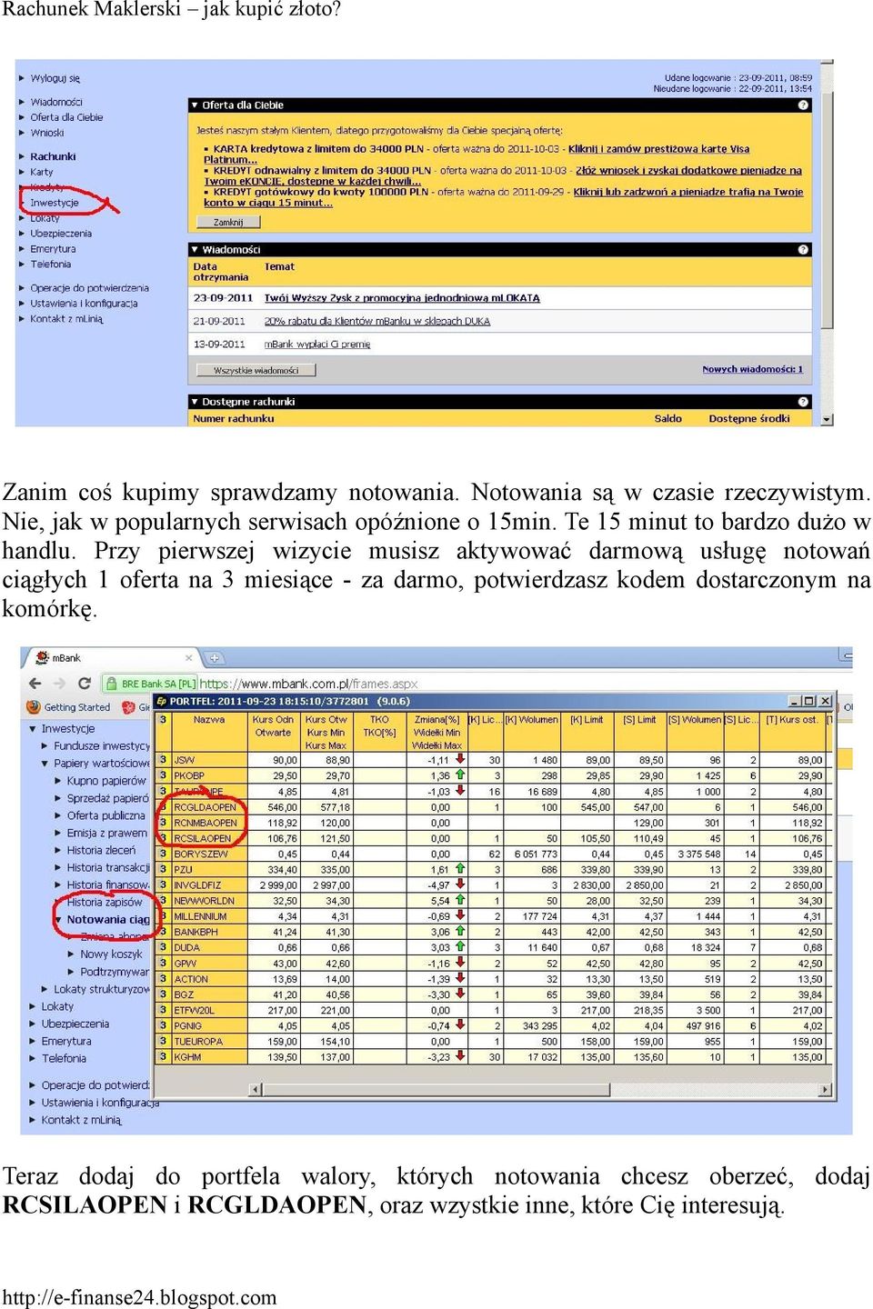The height and width of the screenshot is (1309, 873).
Task: Click the row icon next to JSW
Action: tap(164, 760)
